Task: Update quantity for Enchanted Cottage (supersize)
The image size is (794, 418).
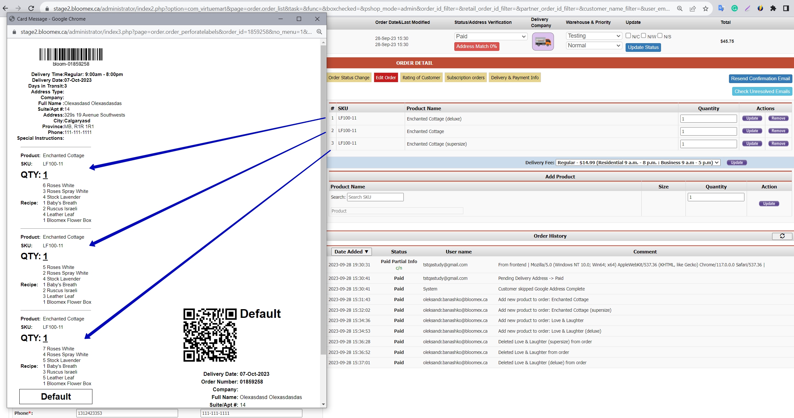Action: [752, 144]
